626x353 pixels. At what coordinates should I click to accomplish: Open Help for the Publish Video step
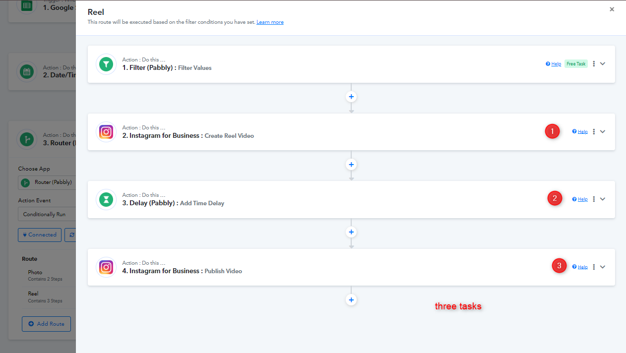click(580, 267)
